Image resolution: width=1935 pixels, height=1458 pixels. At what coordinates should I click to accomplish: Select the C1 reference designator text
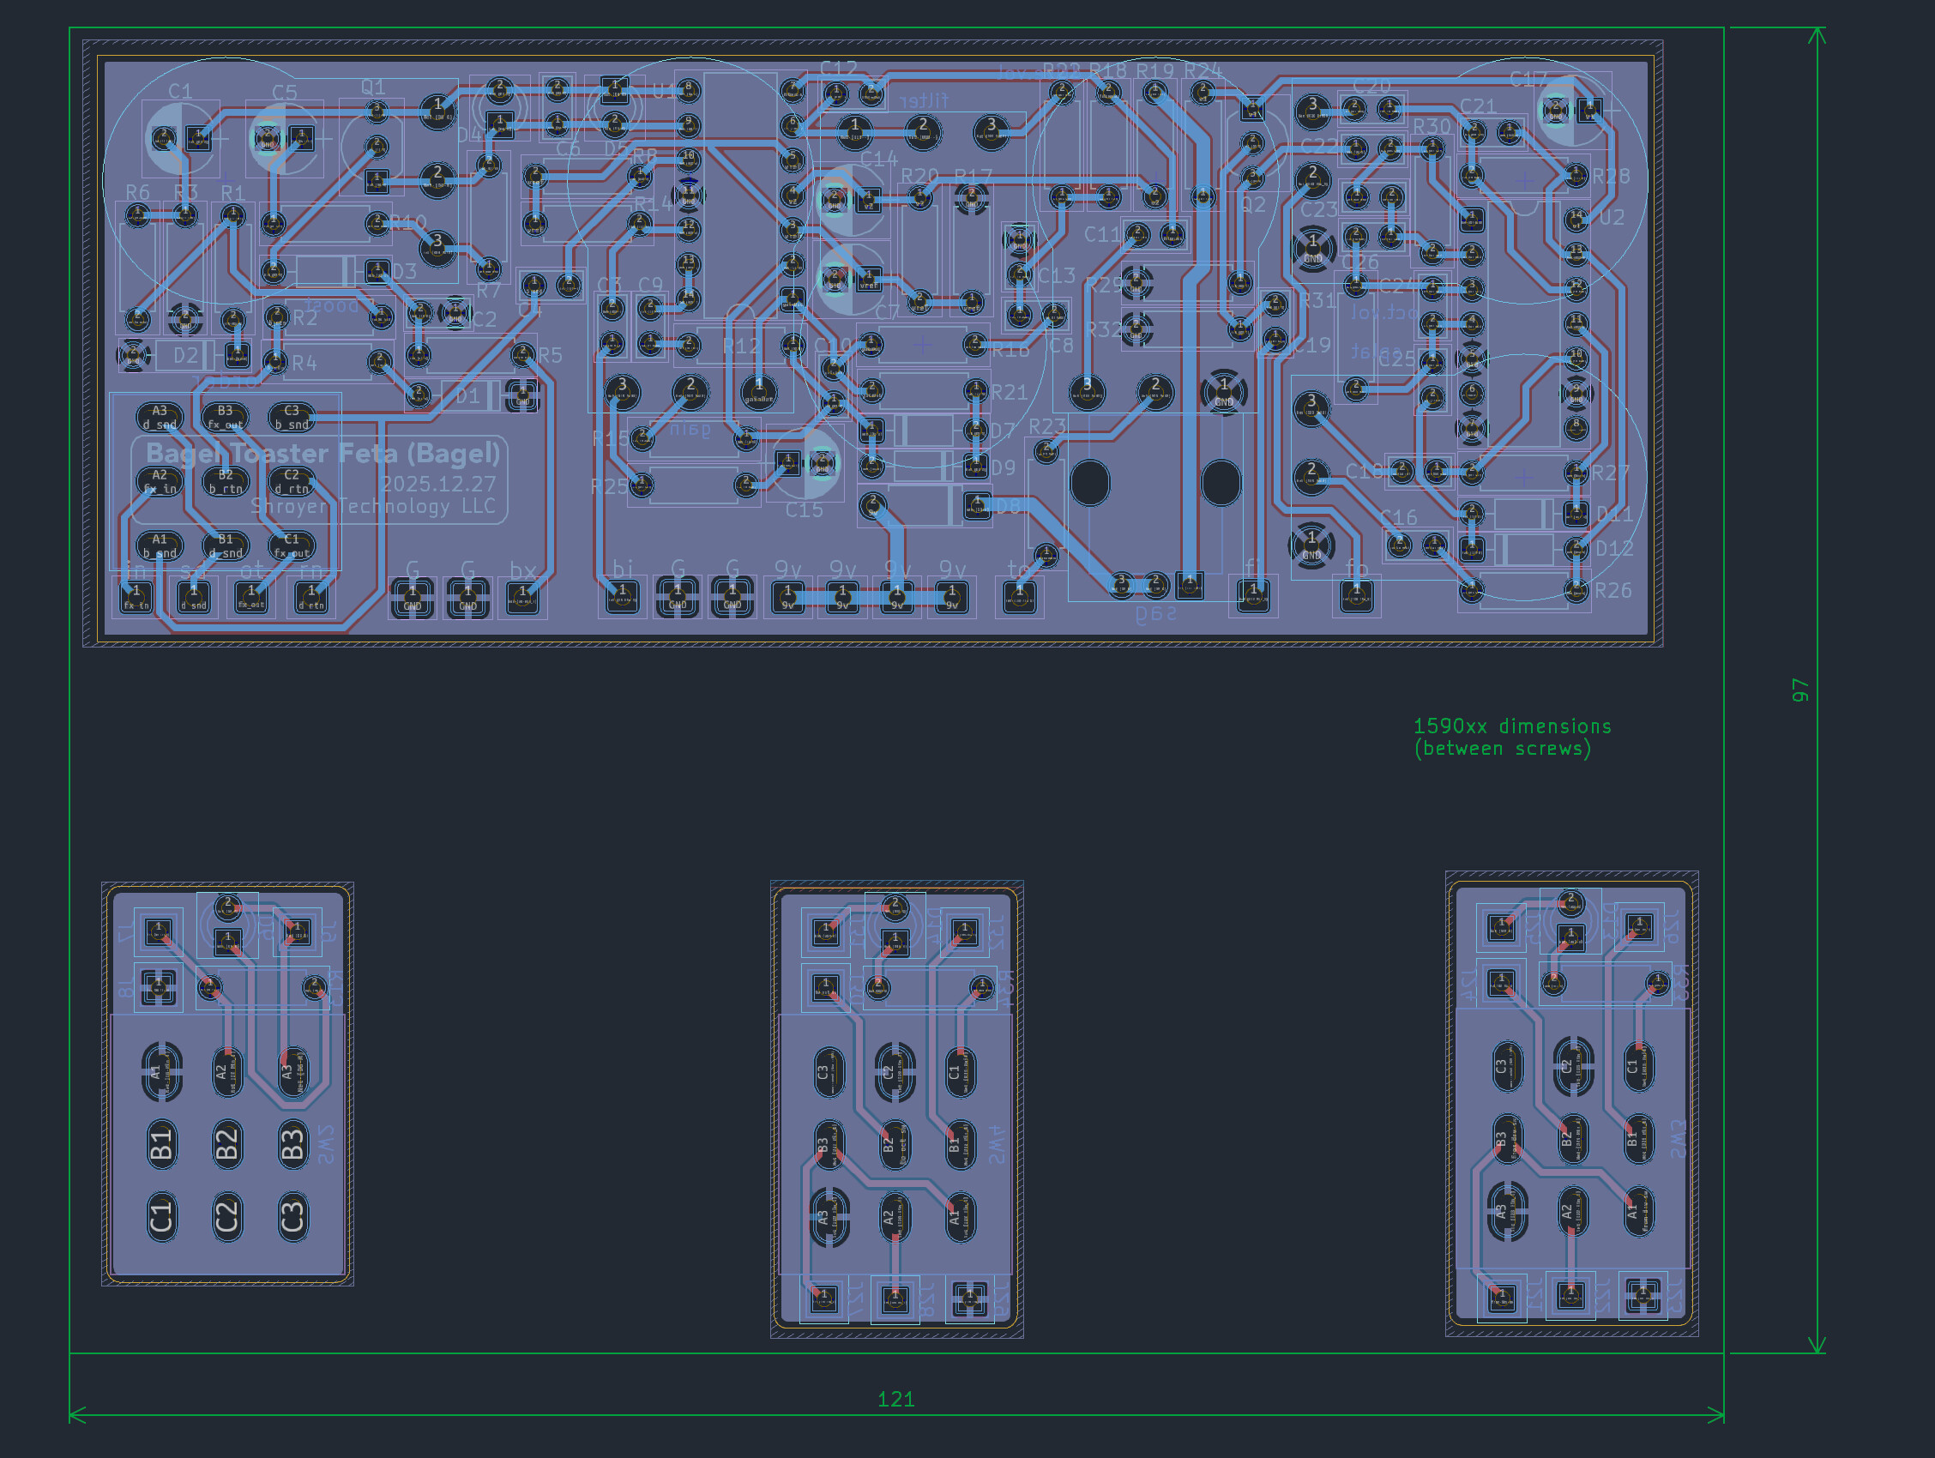(180, 91)
